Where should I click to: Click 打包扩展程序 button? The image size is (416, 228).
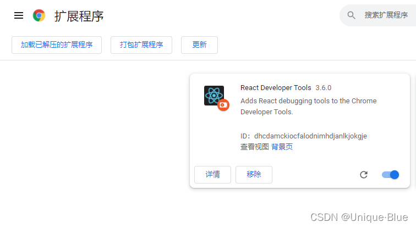141,45
